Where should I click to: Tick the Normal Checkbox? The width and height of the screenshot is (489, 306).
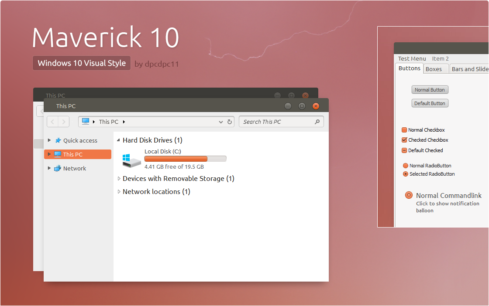tap(404, 130)
